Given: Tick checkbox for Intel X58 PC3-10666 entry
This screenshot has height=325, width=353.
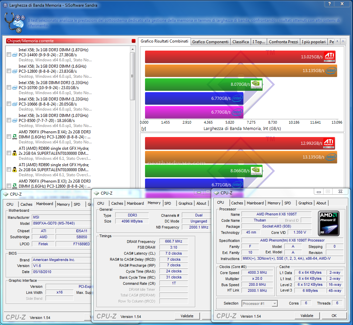Looking at the screenshot, I should tap(9, 104).
